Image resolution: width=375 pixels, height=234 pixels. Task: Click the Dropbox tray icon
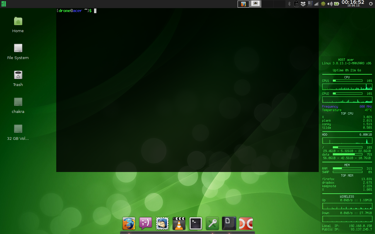[x=303, y=4]
